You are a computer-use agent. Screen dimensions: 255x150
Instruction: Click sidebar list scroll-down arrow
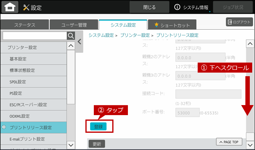click(x=71, y=145)
